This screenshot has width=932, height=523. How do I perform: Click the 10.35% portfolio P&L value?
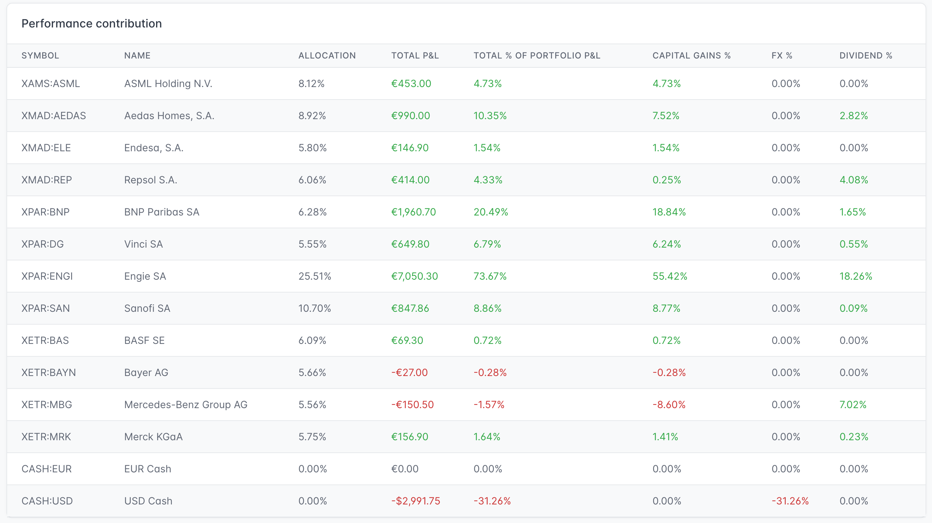pos(490,116)
